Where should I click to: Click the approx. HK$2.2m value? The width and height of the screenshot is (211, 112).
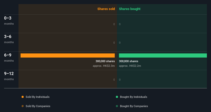pyautogui.click(x=130, y=66)
